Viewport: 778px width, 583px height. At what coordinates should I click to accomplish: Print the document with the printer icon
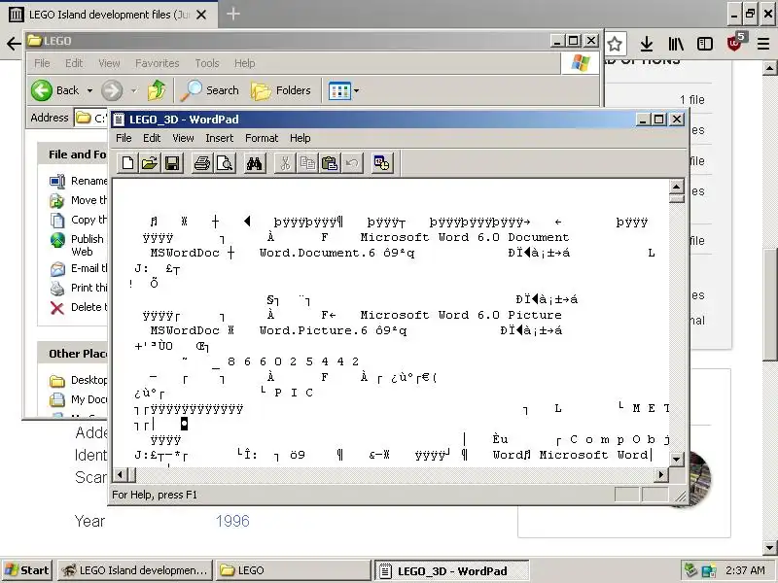[202, 163]
